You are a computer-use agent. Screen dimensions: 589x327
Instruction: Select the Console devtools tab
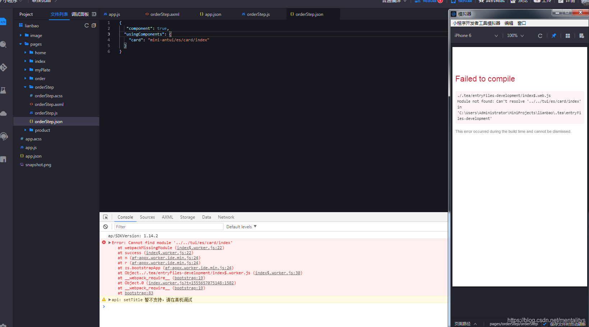(125, 217)
